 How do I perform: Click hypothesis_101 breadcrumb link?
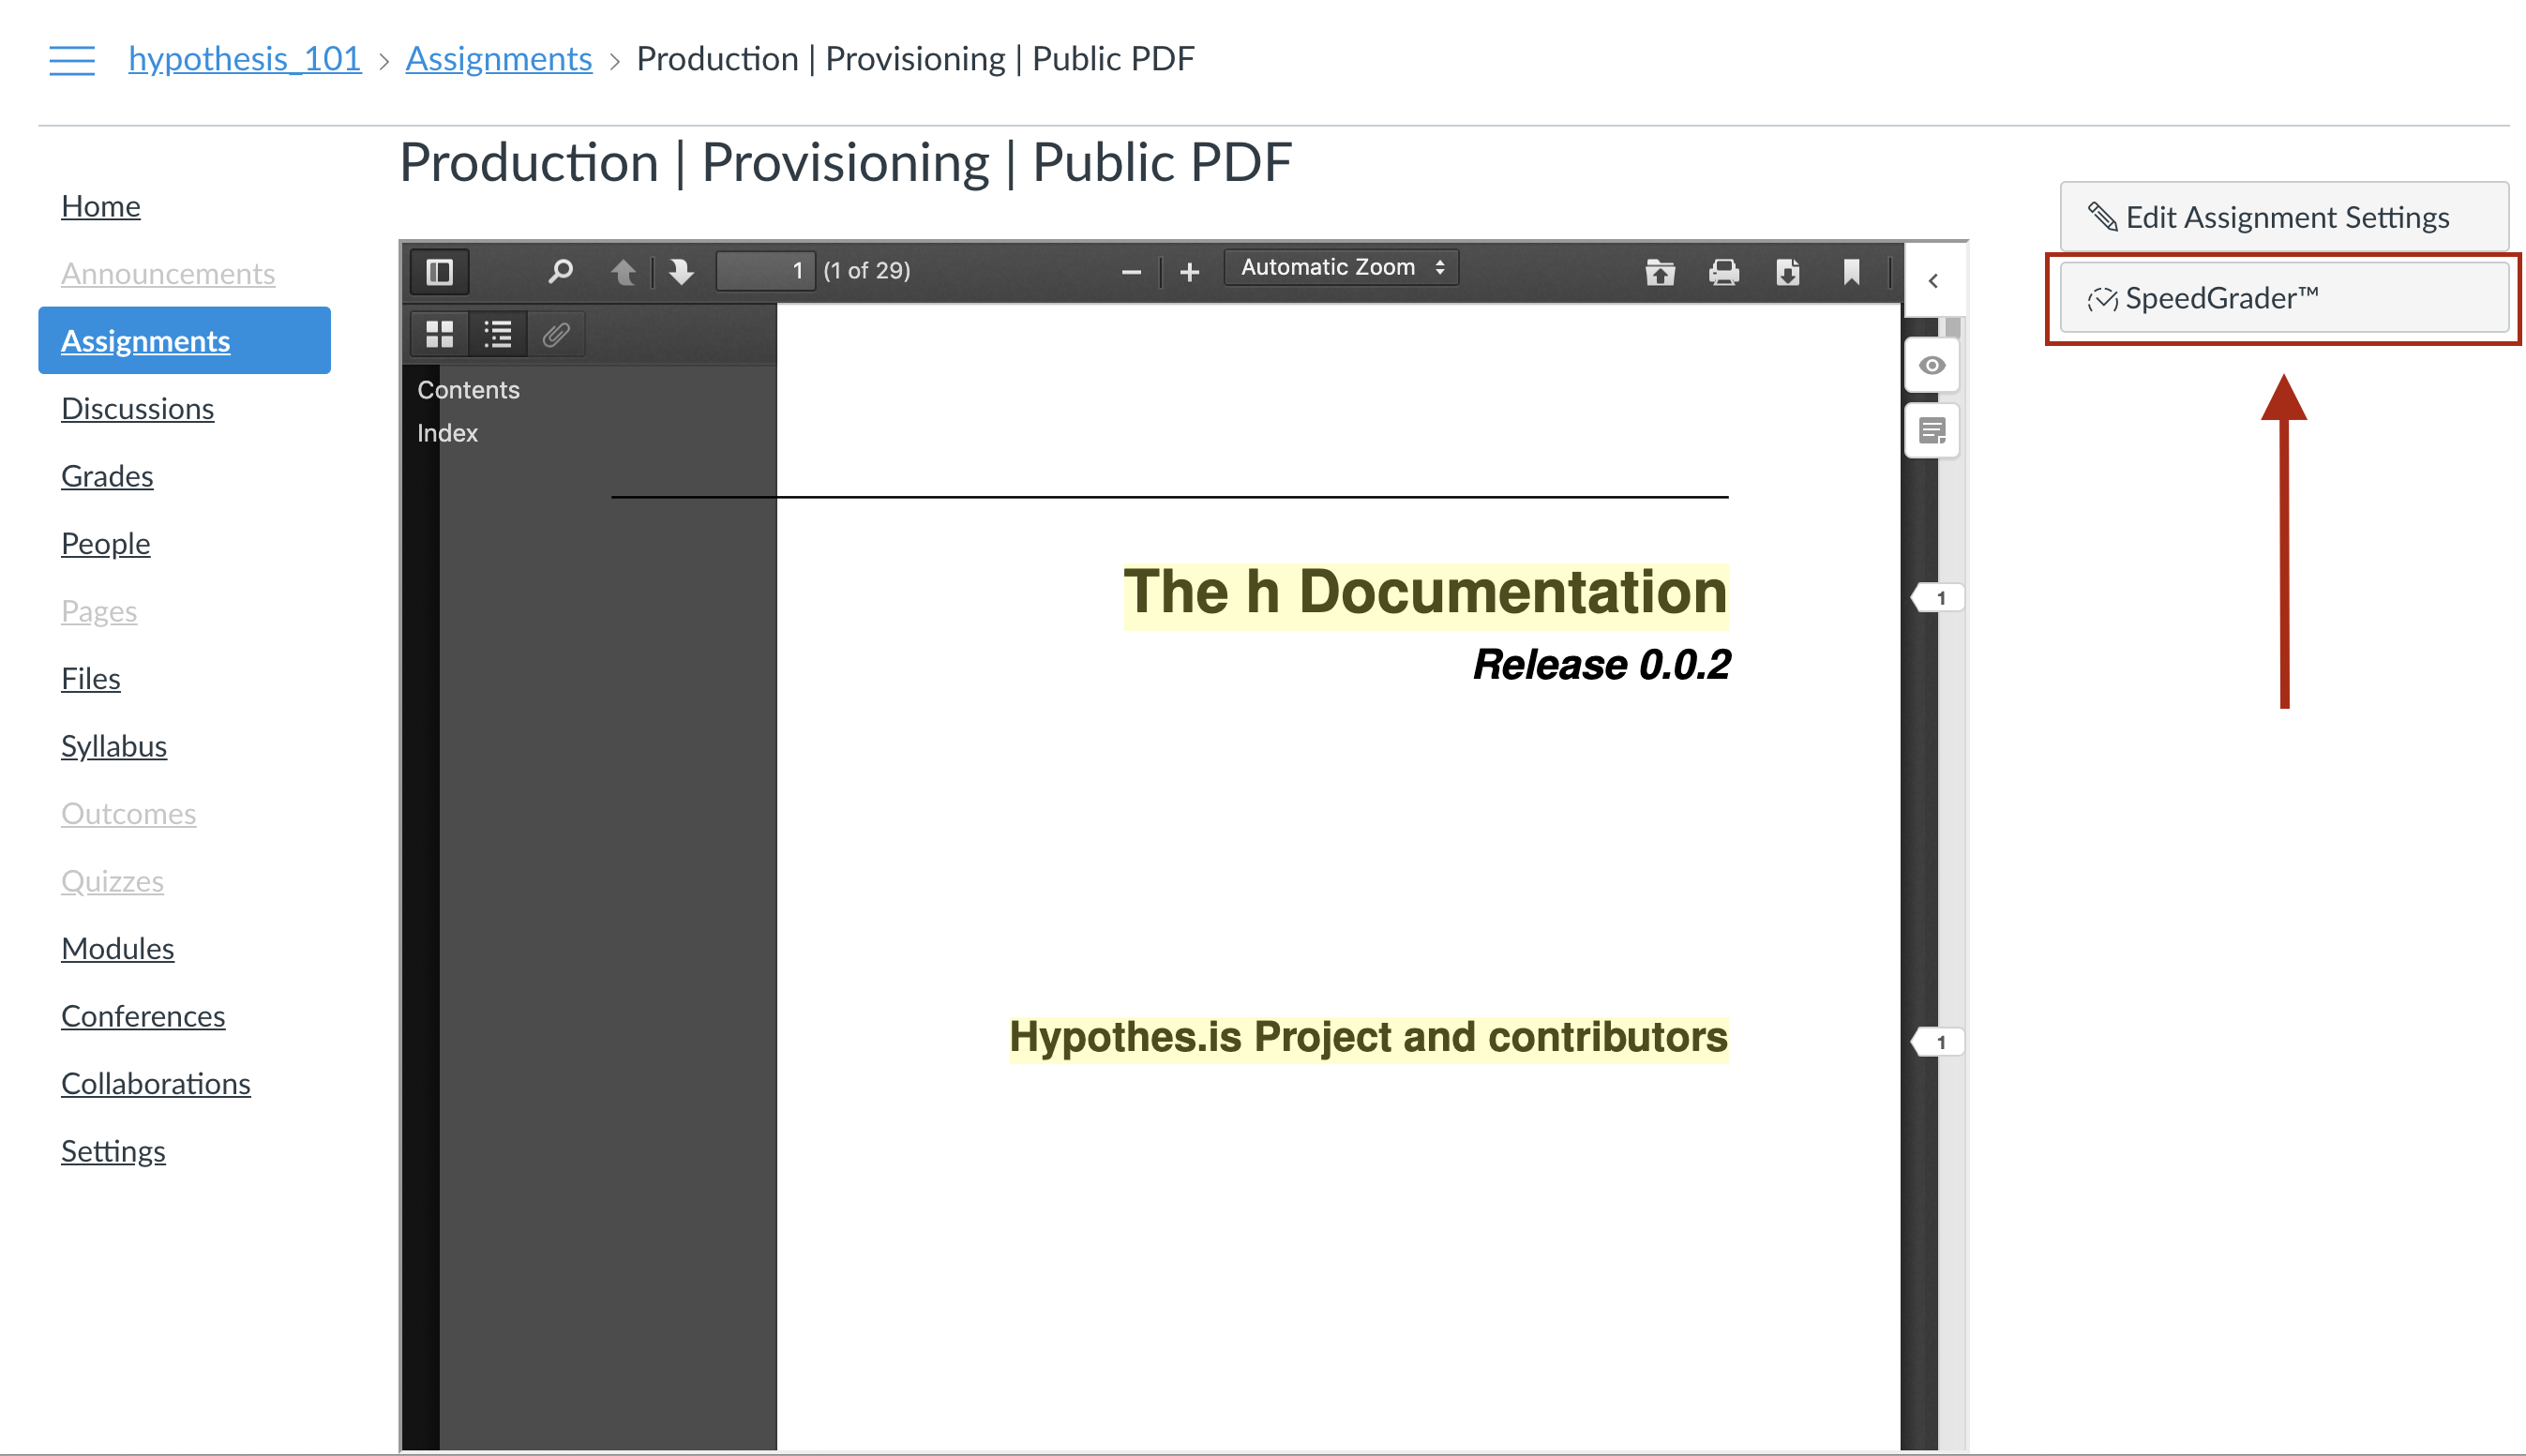245,59
